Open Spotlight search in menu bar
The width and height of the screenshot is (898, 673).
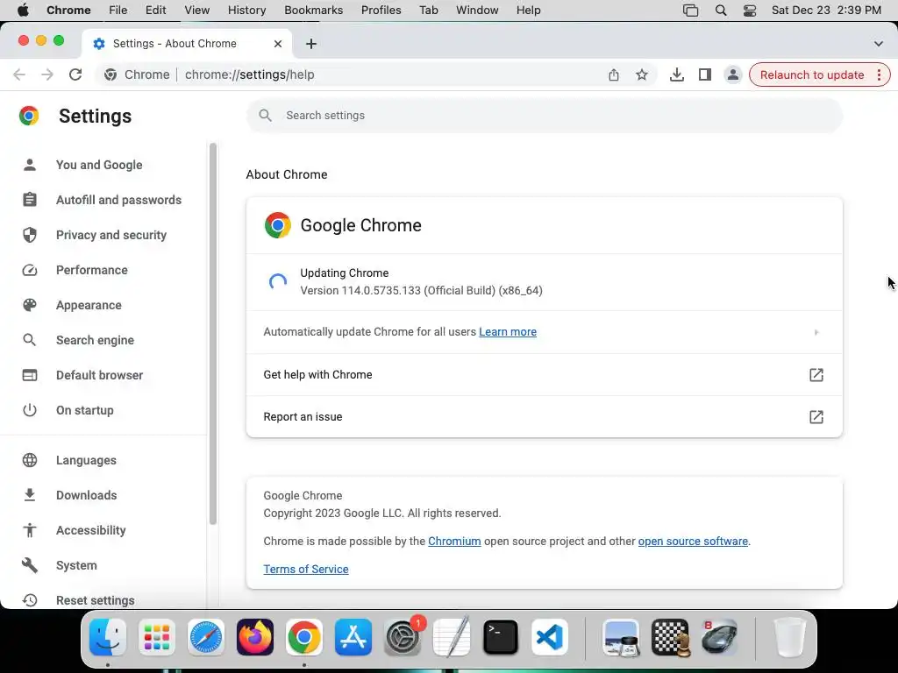(721, 11)
